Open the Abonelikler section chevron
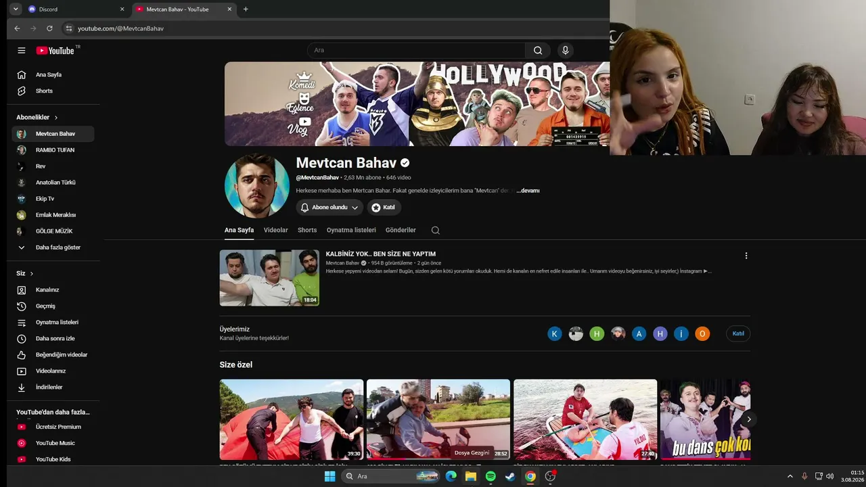Viewport: 866px width, 487px height. (56, 118)
